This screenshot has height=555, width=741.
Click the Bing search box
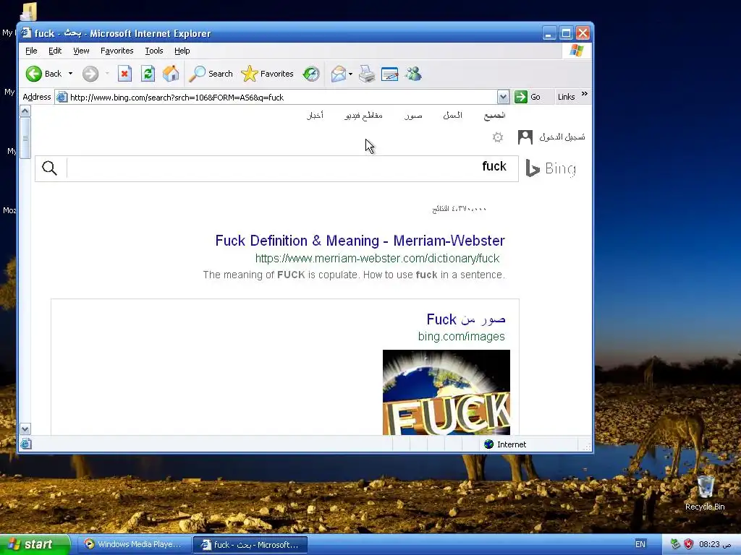[x=292, y=168]
